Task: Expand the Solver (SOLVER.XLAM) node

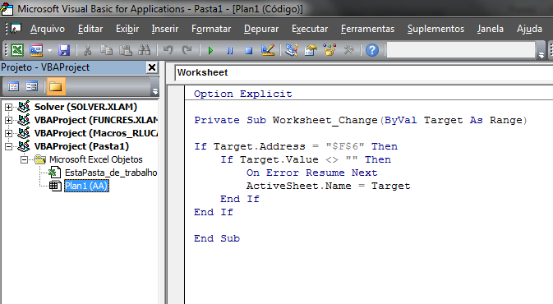Action: point(8,107)
